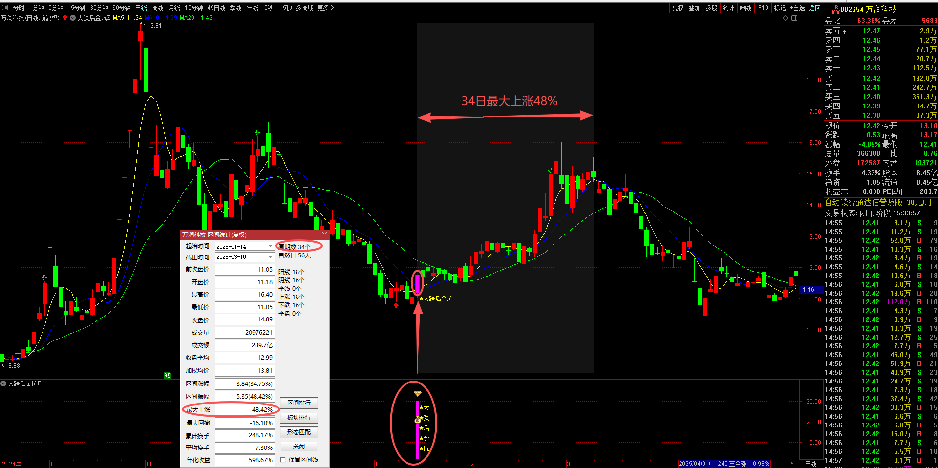This screenshot has height=468, width=938.
Task: Toggle the right panel icon near diamond
Action: click(x=794, y=18)
